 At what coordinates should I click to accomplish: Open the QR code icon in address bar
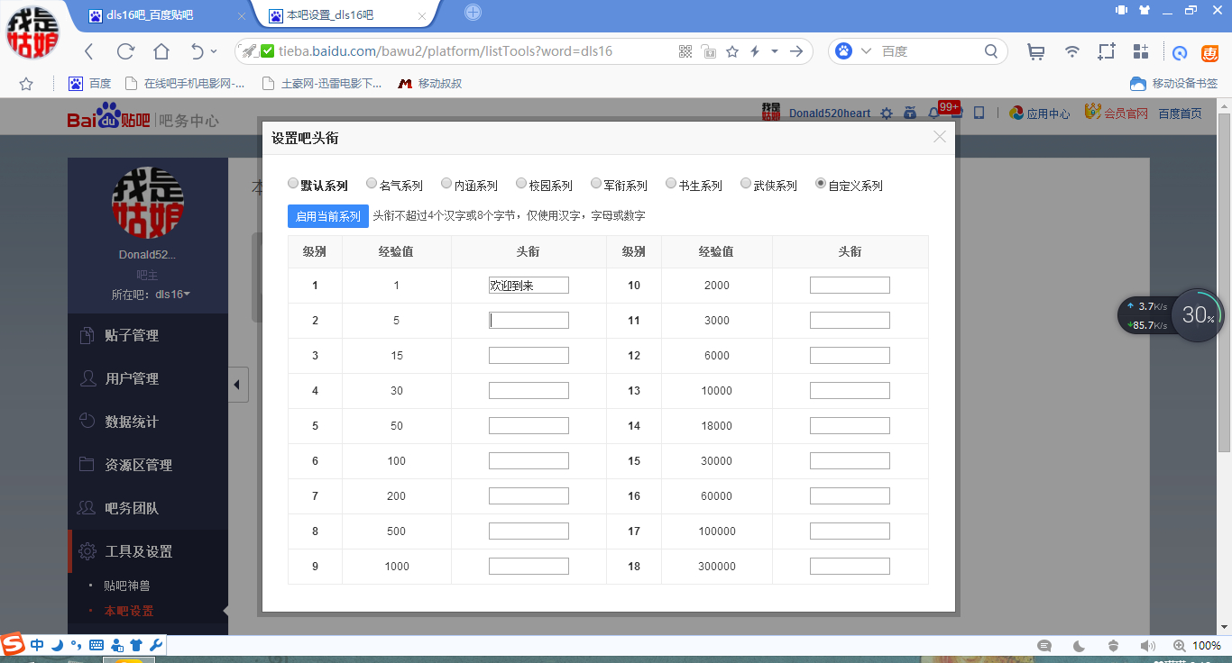click(x=686, y=51)
